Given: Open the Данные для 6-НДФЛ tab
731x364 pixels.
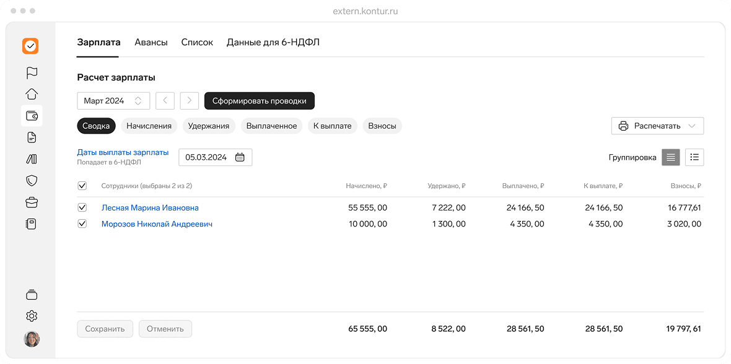Looking at the screenshot, I should pyautogui.click(x=273, y=43).
